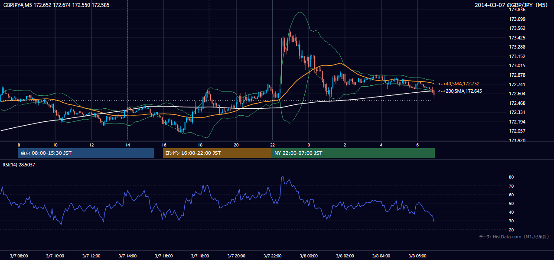This screenshot has width=554, height=260.
Task: Click the 3/7 18:00 date label
Action: point(200,256)
